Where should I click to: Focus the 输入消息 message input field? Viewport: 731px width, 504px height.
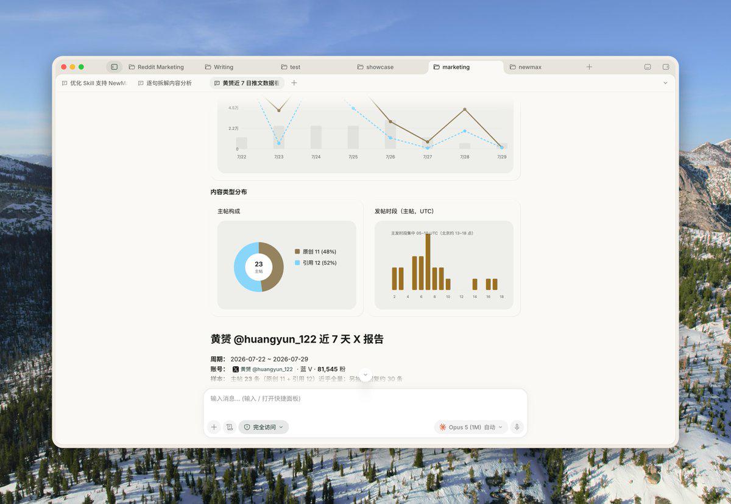point(365,399)
